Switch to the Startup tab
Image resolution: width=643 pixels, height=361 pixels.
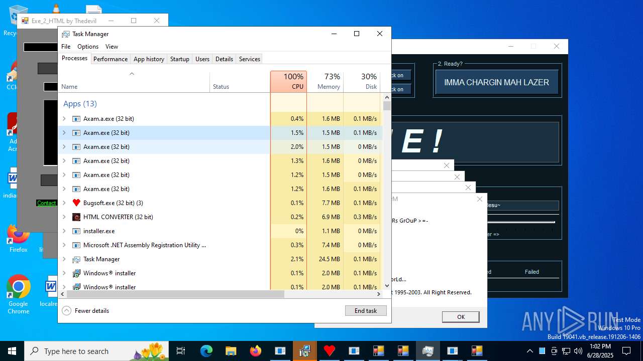click(x=179, y=59)
